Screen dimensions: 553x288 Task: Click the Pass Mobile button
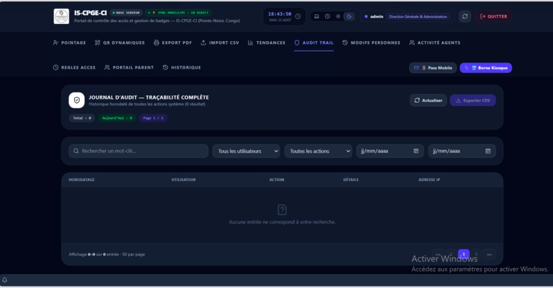click(x=433, y=68)
